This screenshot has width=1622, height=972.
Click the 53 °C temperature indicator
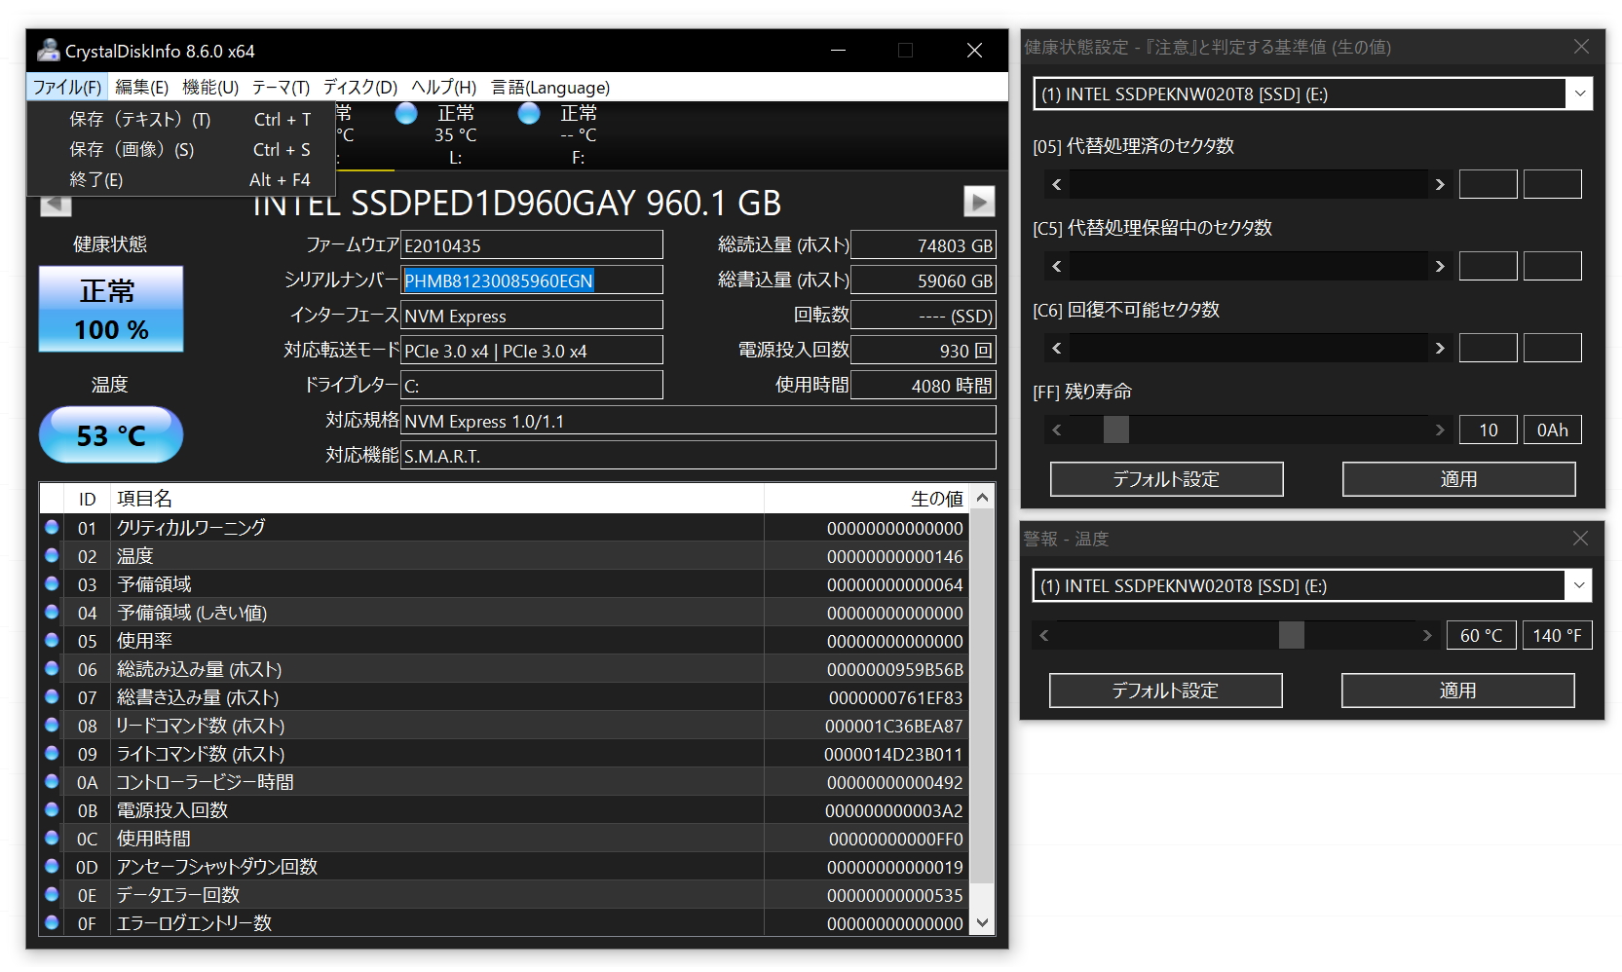pyautogui.click(x=110, y=434)
